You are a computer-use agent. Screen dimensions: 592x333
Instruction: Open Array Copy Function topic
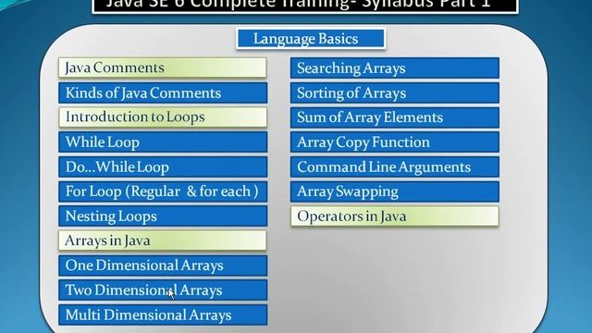(x=395, y=142)
